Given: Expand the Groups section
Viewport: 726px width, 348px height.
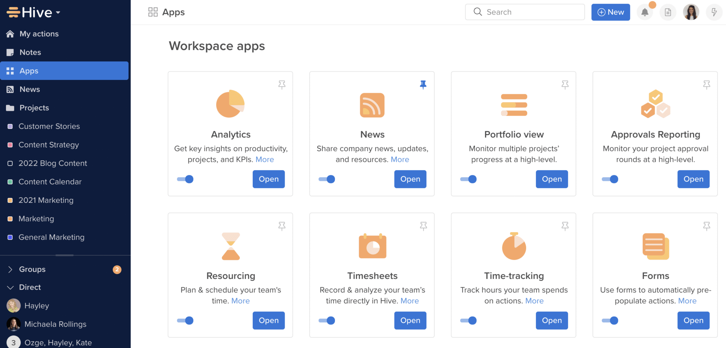Looking at the screenshot, I should pyautogui.click(x=10, y=269).
